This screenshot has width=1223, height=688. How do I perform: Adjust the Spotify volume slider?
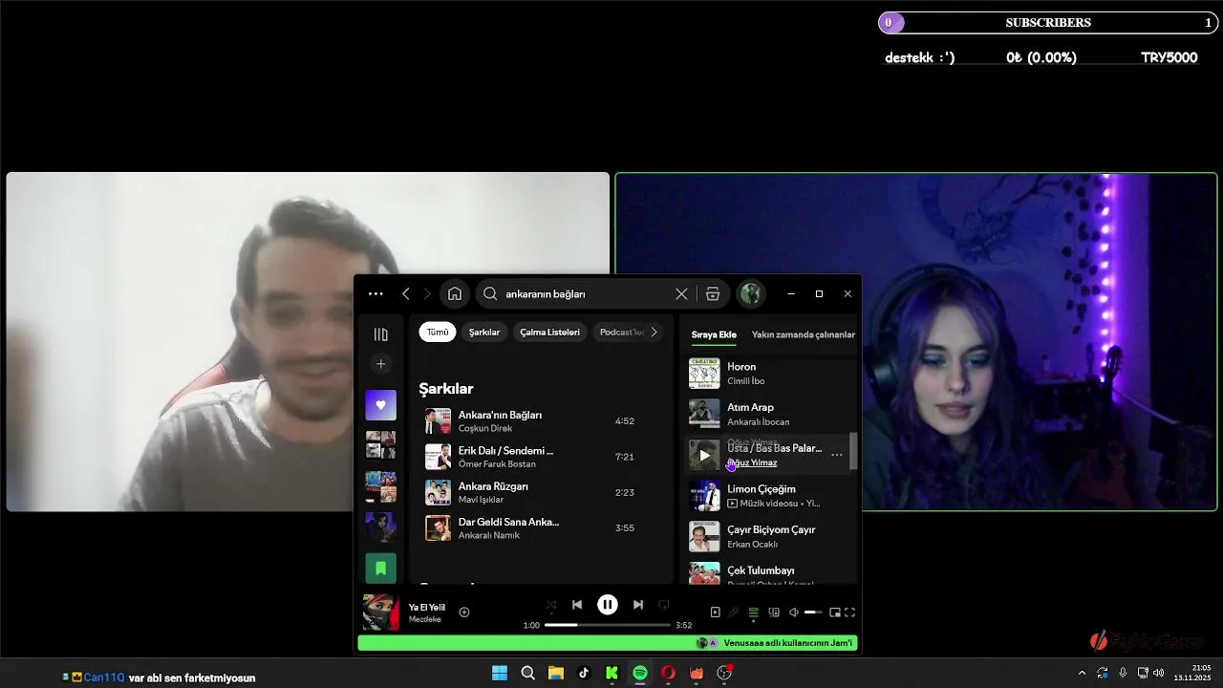pyautogui.click(x=813, y=613)
